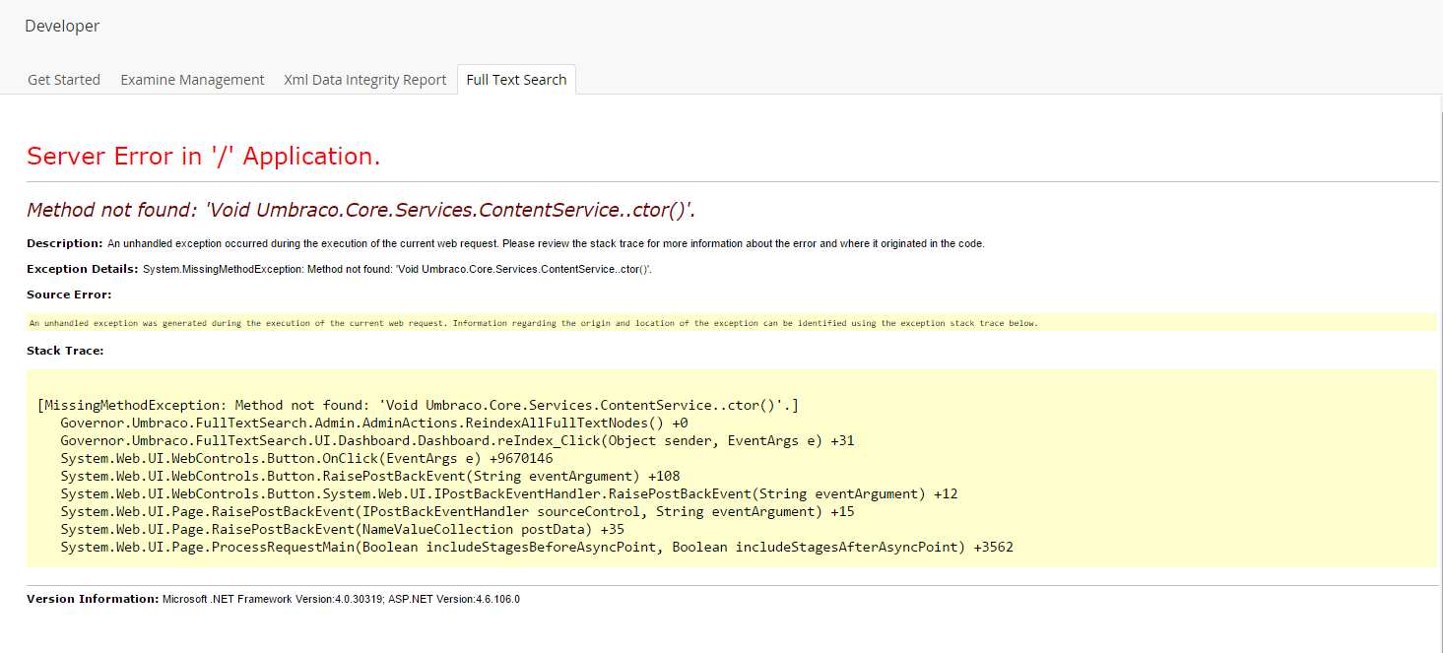Click 'System.MissingMethodException' exception details text
The height and width of the screenshot is (653, 1443).
pos(397,269)
